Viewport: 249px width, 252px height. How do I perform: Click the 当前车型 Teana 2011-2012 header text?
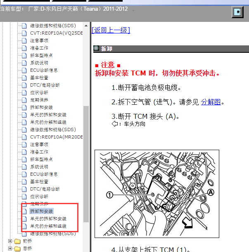click(x=64, y=9)
